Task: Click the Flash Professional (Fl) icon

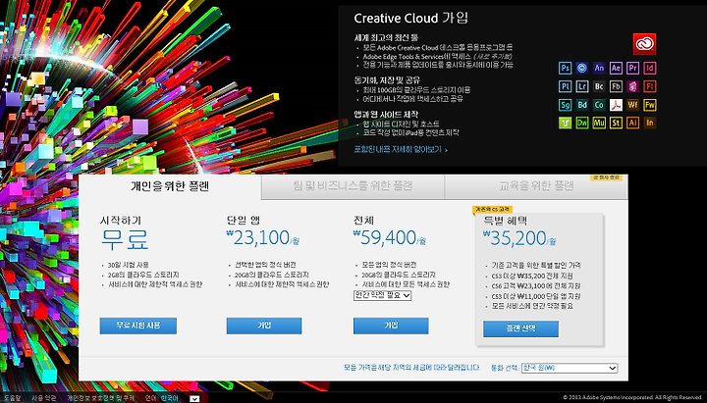Action: 650,86
